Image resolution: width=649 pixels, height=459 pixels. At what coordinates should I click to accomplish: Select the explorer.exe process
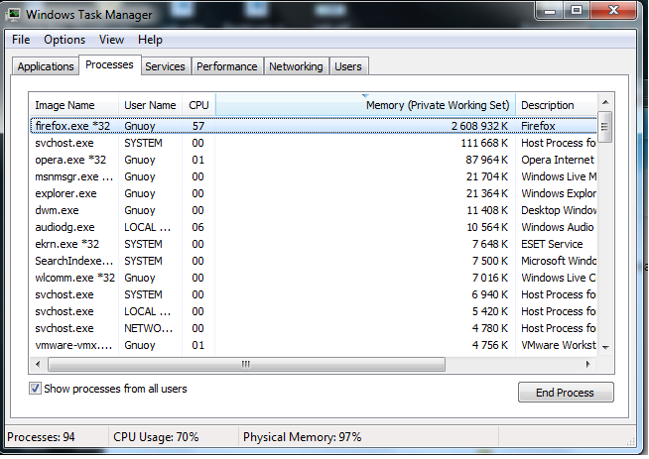point(314,193)
